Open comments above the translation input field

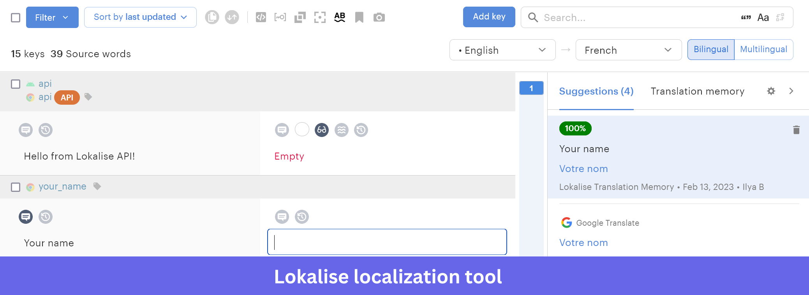tap(282, 217)
